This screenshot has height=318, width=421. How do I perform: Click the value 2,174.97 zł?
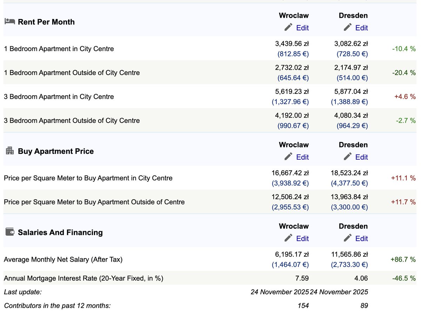coord(351,68)
